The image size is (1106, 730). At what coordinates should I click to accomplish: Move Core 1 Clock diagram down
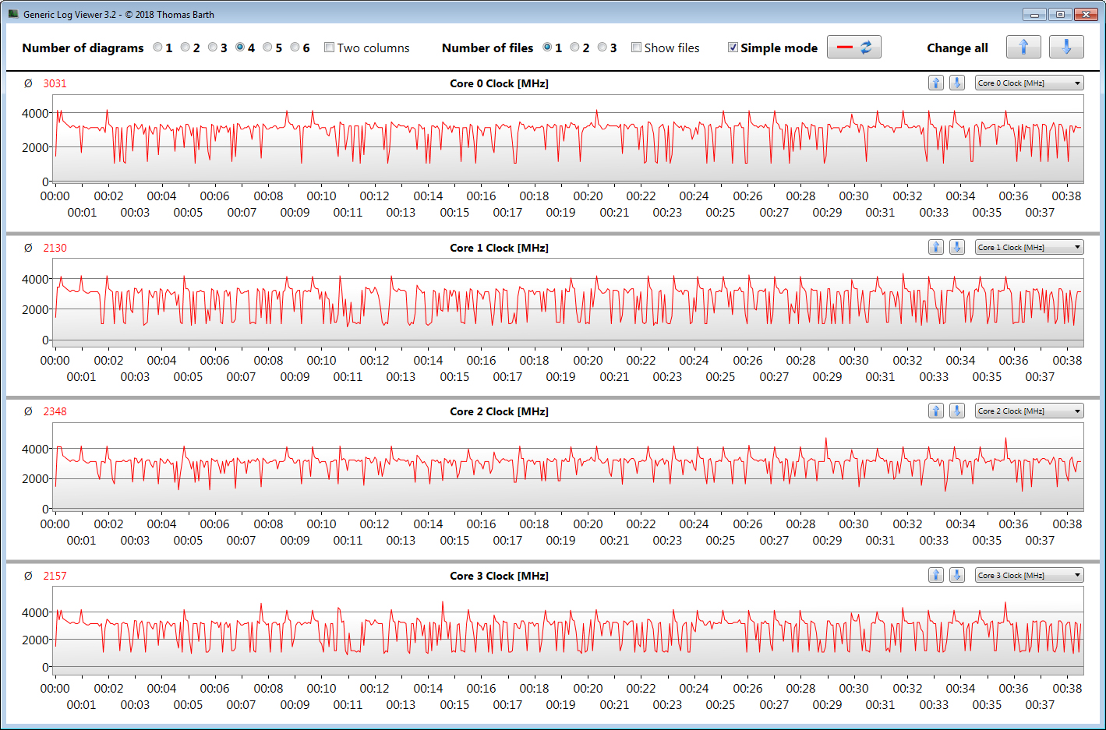click(957, 247)
